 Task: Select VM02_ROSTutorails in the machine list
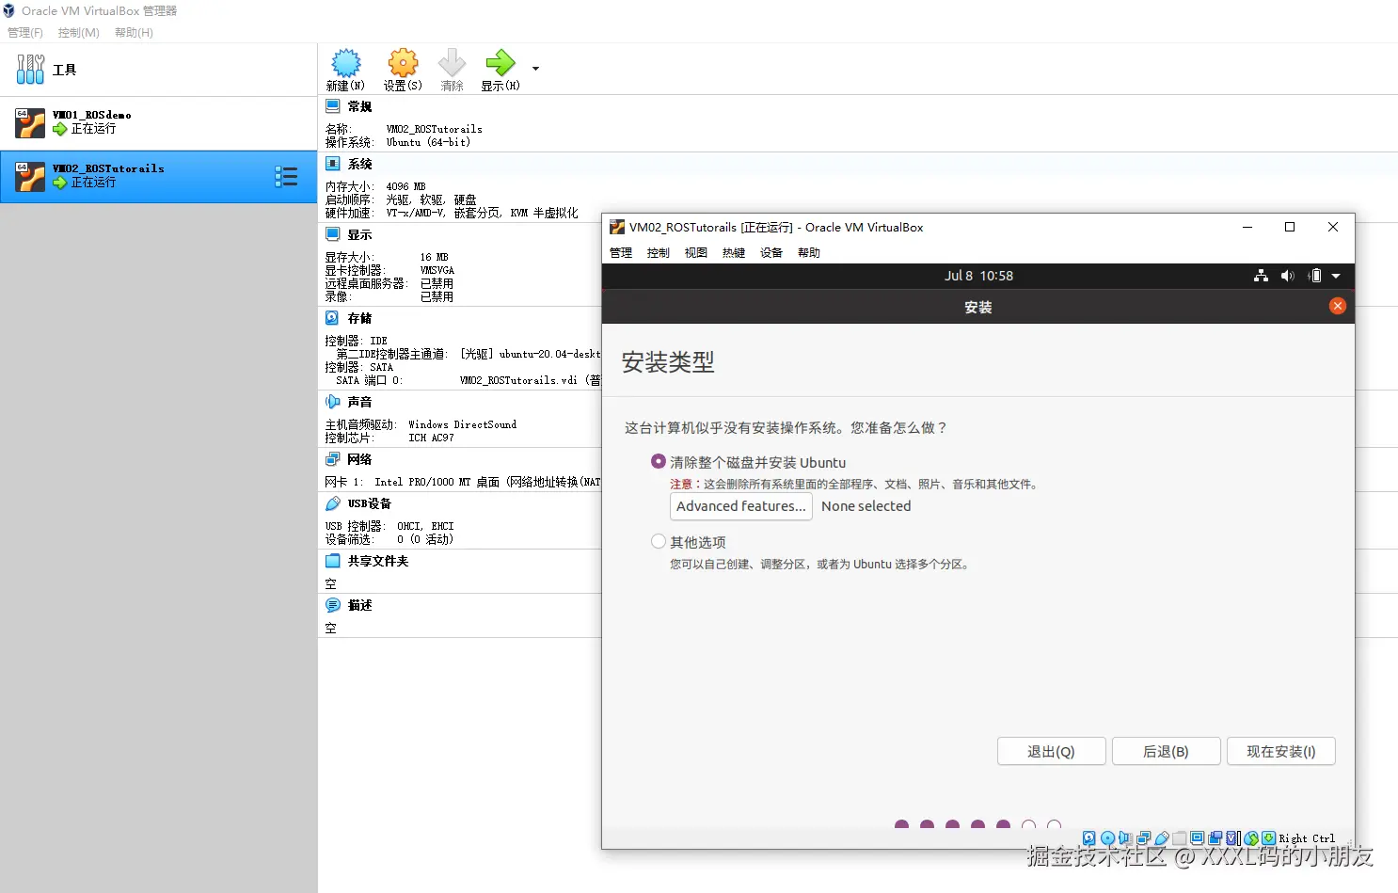coord(158,176)
